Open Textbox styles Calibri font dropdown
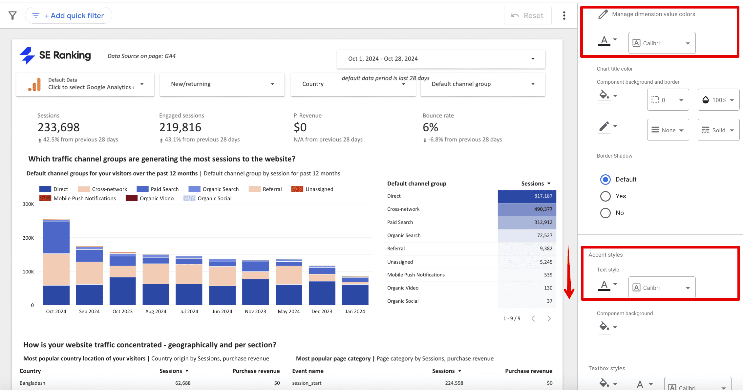Screen dimensions: 743x390 698,384
